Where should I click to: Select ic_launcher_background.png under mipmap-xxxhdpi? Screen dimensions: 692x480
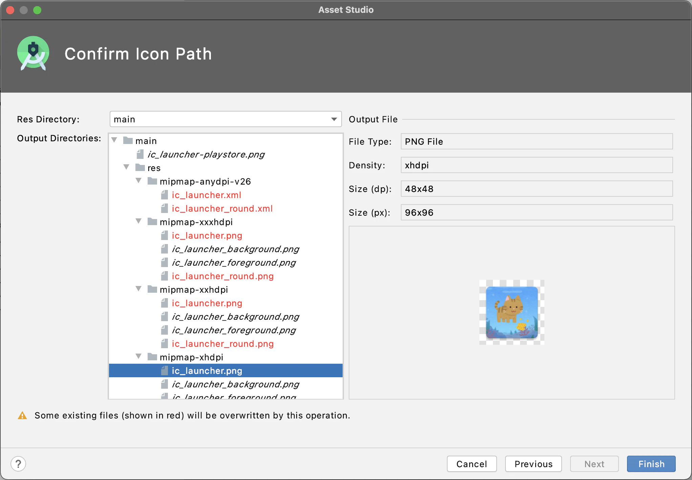pyautogui.click(x=236, y=249)
